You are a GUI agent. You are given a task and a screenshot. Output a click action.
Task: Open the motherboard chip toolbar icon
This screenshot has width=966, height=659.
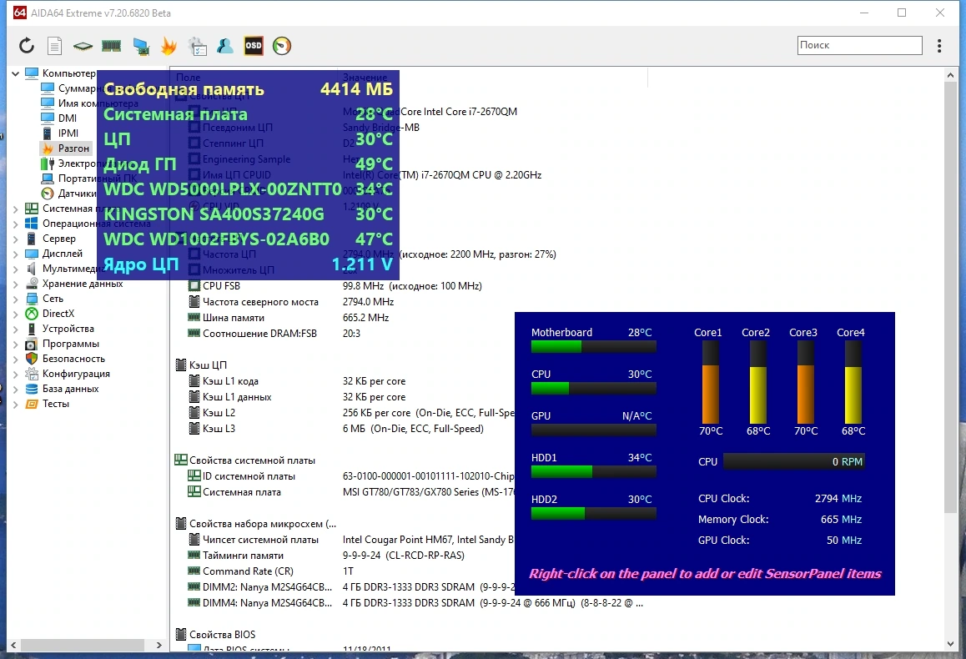pyautogui.click(x=83, y=46)
